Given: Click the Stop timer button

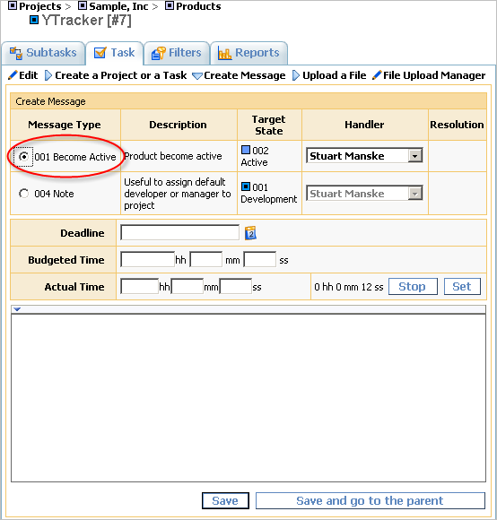Looking at the screenshot, I should pos(413,286).
